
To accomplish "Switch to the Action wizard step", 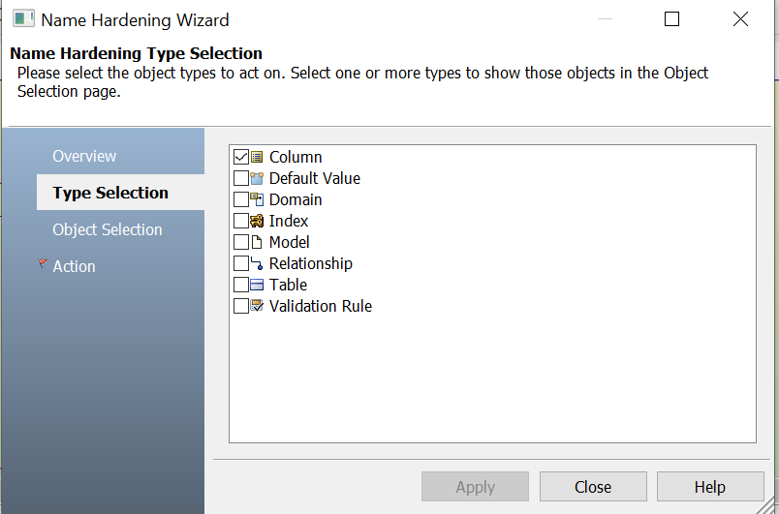I will tap(74, 266).
